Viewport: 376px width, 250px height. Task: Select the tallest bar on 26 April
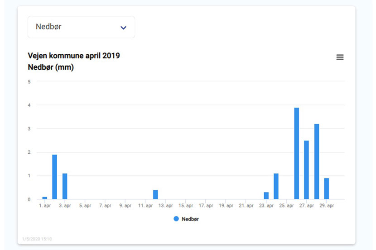click(x=297, y=153)
